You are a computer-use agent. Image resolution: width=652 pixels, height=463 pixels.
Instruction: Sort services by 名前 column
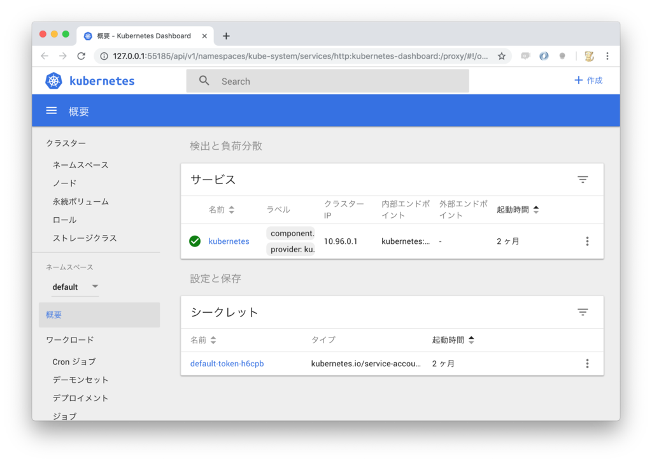[x=222, y=210]
